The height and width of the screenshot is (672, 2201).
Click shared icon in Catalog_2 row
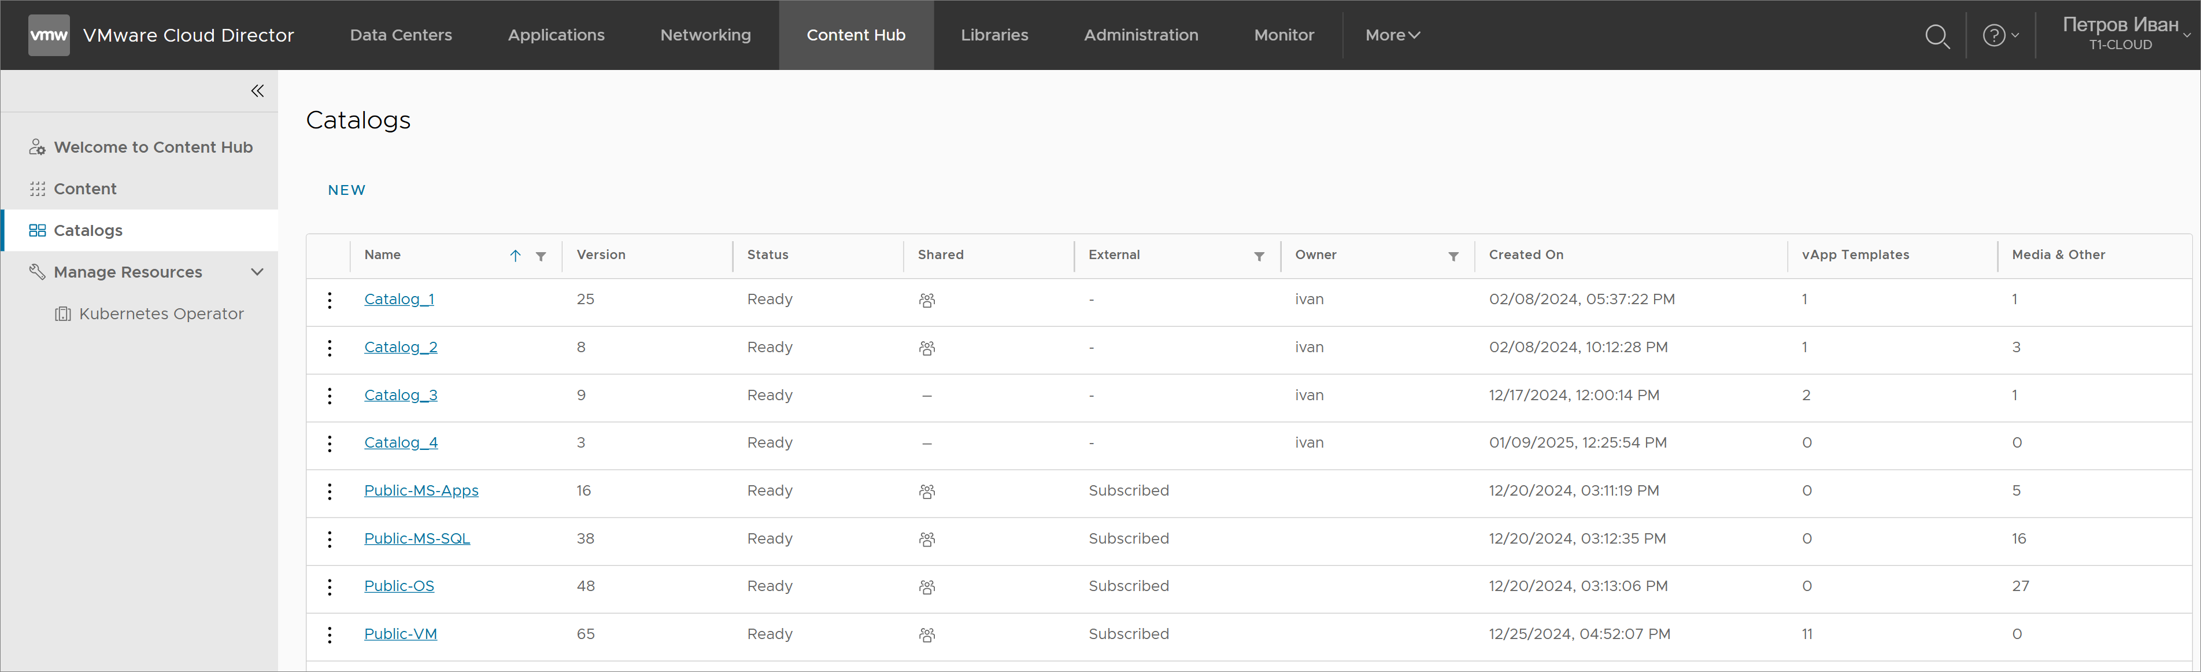[927, 348]
